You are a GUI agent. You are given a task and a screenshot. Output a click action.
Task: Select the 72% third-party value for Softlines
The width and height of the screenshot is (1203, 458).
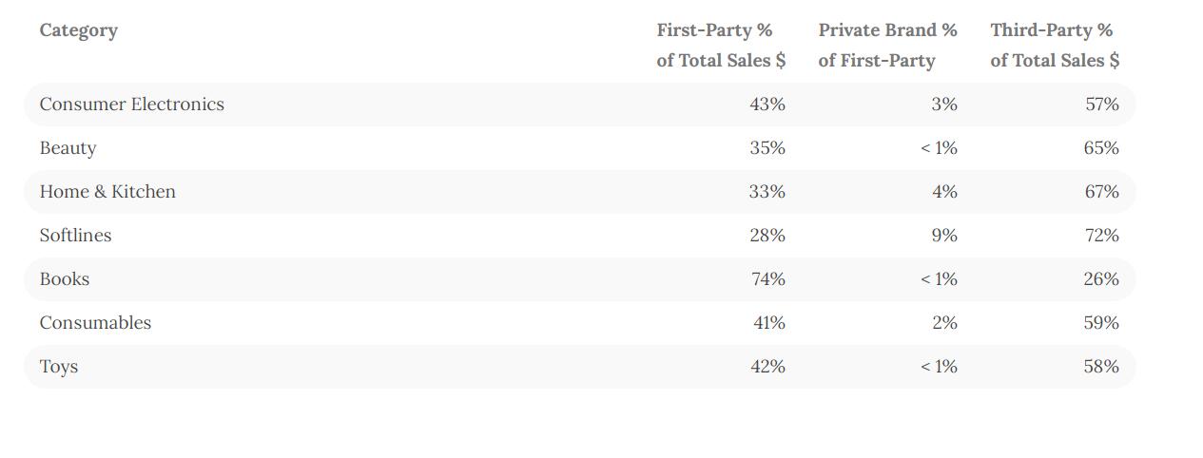point(1101,236)
